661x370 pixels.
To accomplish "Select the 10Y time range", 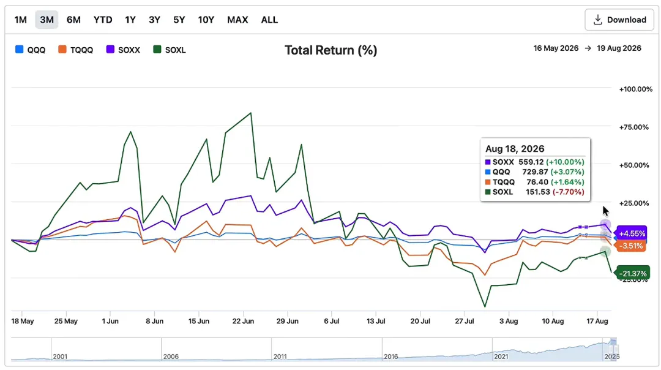I will tap(206, 20).
